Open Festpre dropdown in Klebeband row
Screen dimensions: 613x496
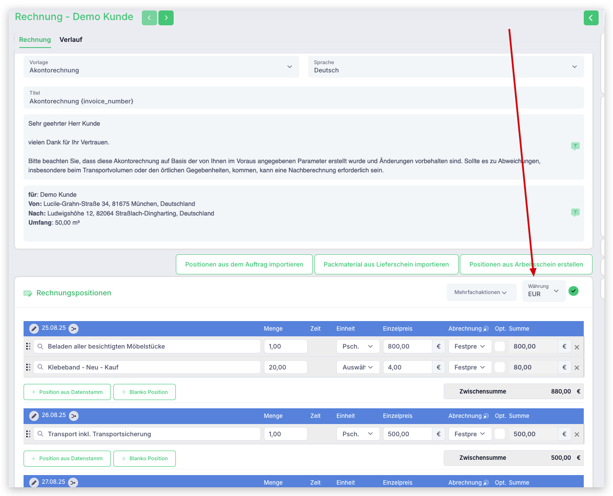click(470, 367)
